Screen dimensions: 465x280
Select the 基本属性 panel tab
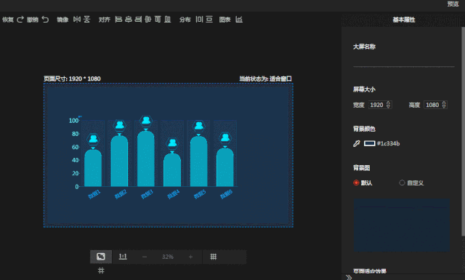[x=404, y=20]
